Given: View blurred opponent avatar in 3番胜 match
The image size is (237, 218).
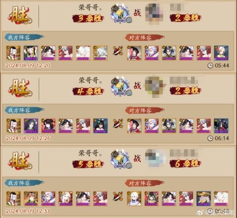Looking at the screenshot, I should click(x=154, y=14).
